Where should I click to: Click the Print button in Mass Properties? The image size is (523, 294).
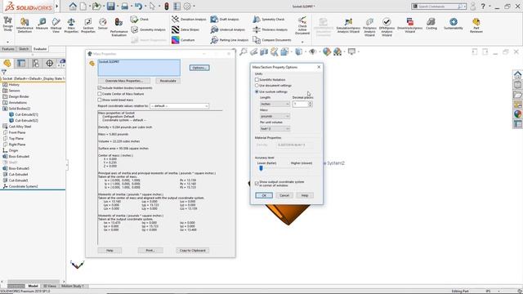tap(150, 251)
